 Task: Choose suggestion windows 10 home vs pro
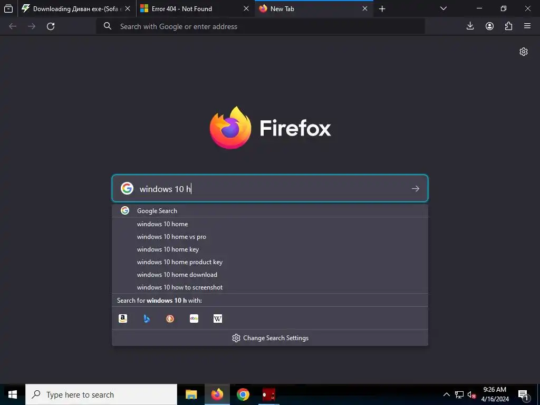[269, 237]
